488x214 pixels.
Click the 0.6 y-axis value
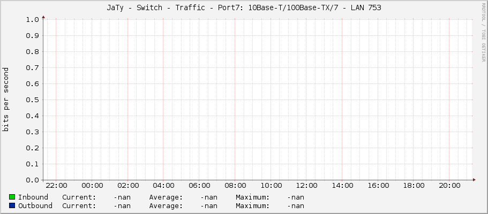[x=33, y=83]
